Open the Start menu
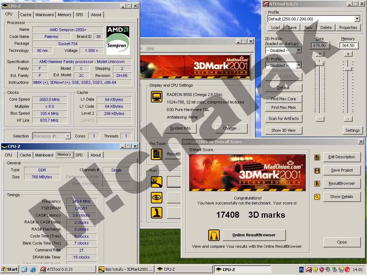This screenshot has width=367, height=275. [10, 269]
